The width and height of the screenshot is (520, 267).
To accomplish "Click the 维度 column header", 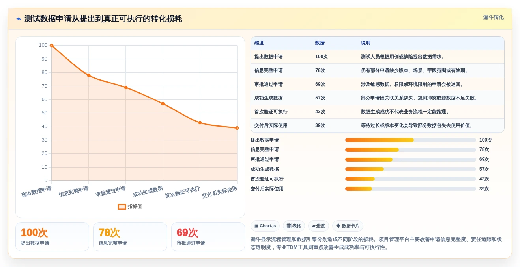I will pos(259,43).
